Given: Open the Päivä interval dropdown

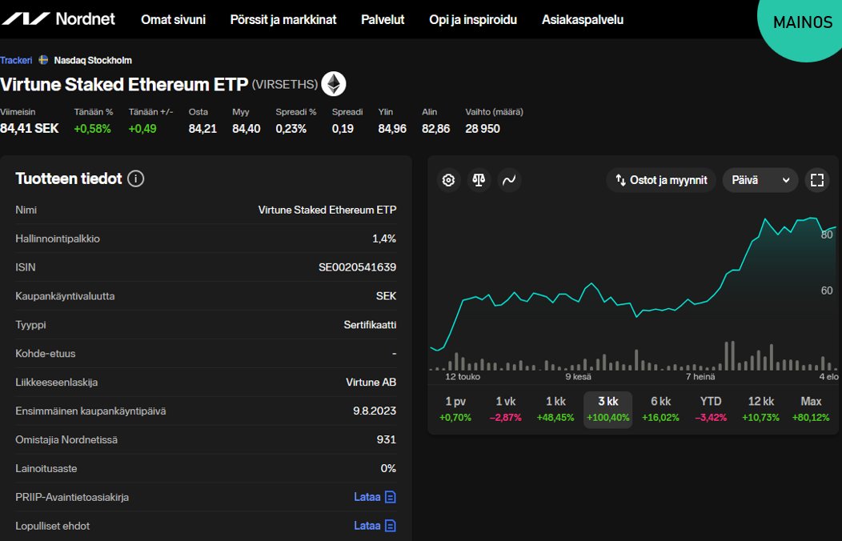Looking at the screenshot, I should tap(759, 180).
